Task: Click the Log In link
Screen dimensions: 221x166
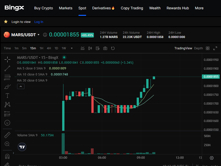Action: [39, 22]
